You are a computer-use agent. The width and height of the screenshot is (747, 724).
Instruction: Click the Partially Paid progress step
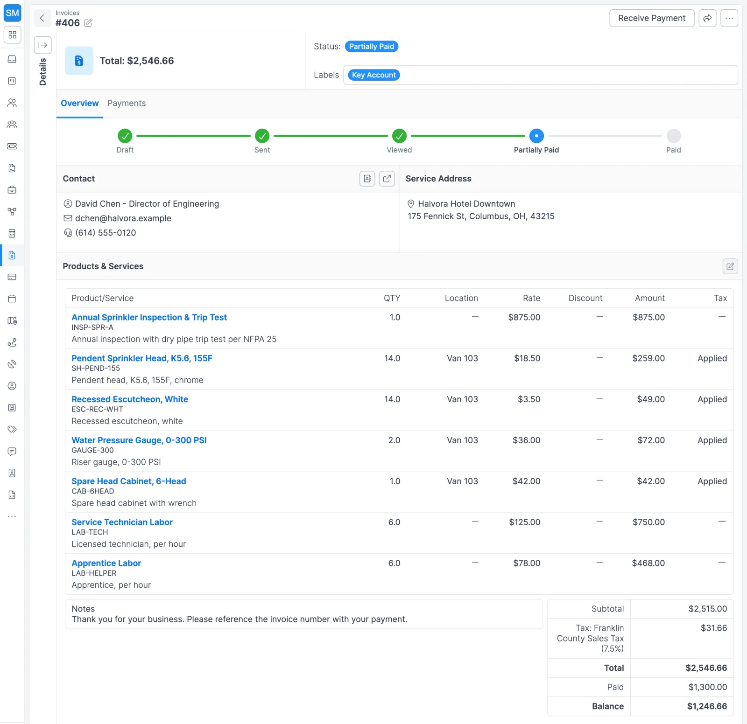(x=536, y=136)
